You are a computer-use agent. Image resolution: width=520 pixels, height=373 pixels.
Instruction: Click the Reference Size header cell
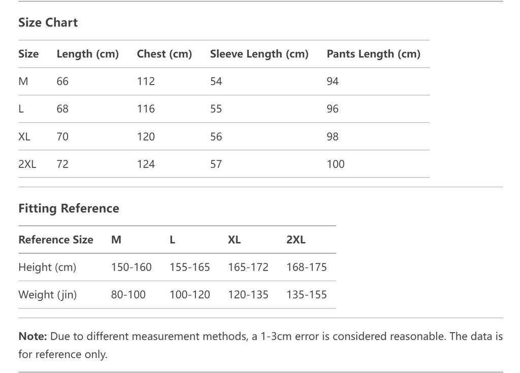[56, 240]
